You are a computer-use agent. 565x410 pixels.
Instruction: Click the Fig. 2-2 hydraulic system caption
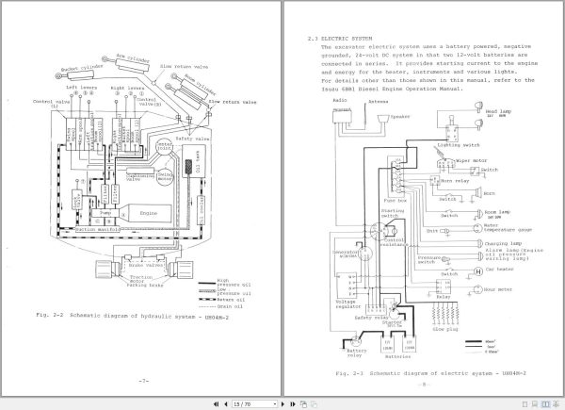[x=132, y=316]
